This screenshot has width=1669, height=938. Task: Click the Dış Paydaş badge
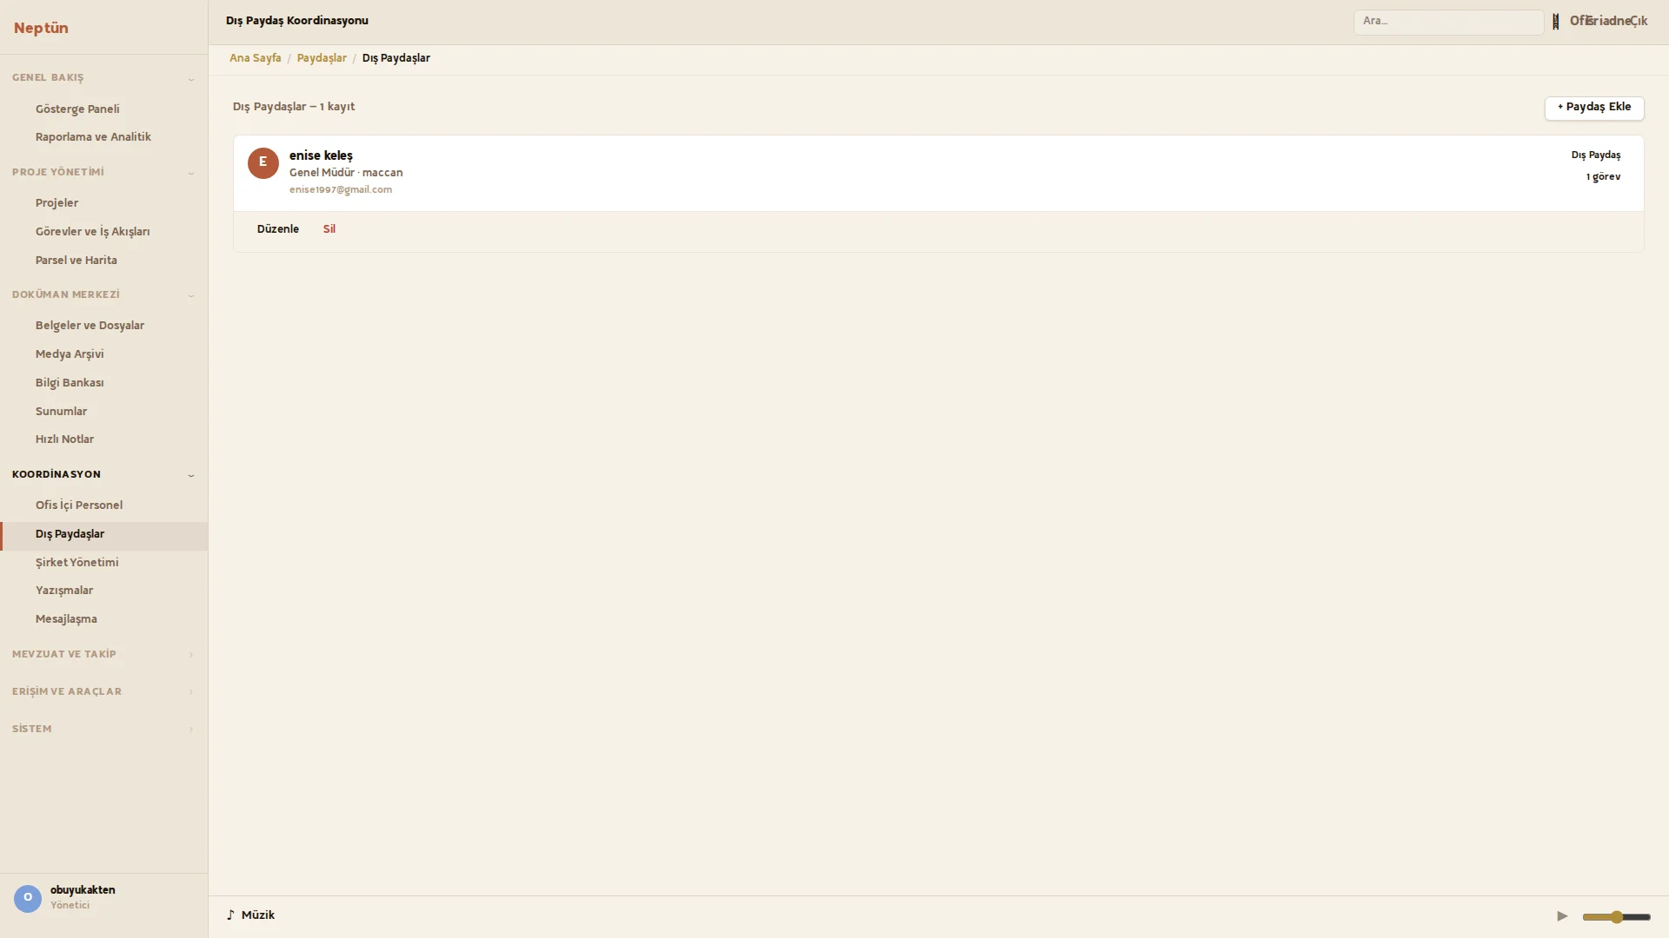pos(1595,155)
